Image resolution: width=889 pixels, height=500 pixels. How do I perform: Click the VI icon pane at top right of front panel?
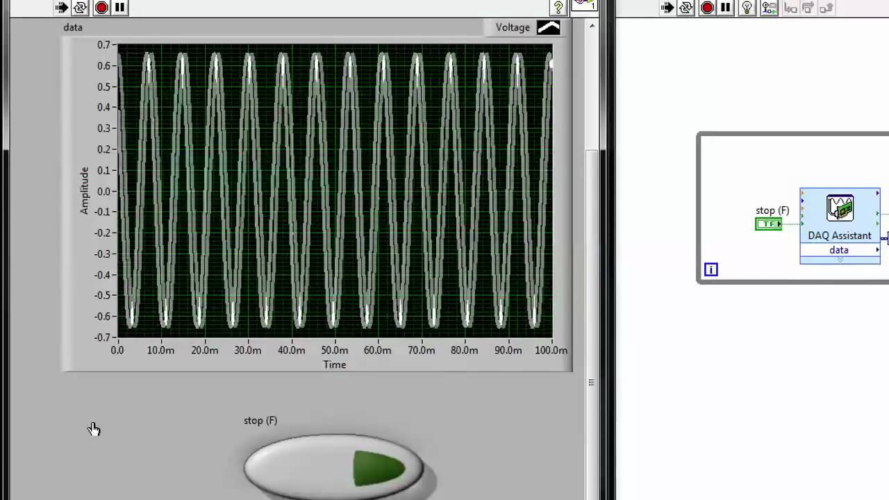584,6
